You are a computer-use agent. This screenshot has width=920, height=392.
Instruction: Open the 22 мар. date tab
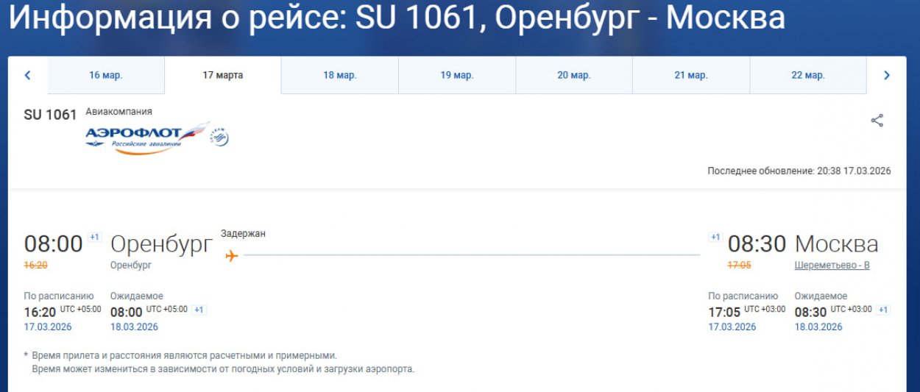(808, 75)
